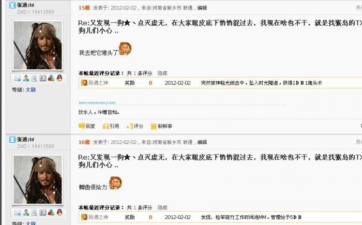This screenshot has height=225, width=362.
Task: Open 际遇之神 rater profile in post 15
Action: pos(98,83)
